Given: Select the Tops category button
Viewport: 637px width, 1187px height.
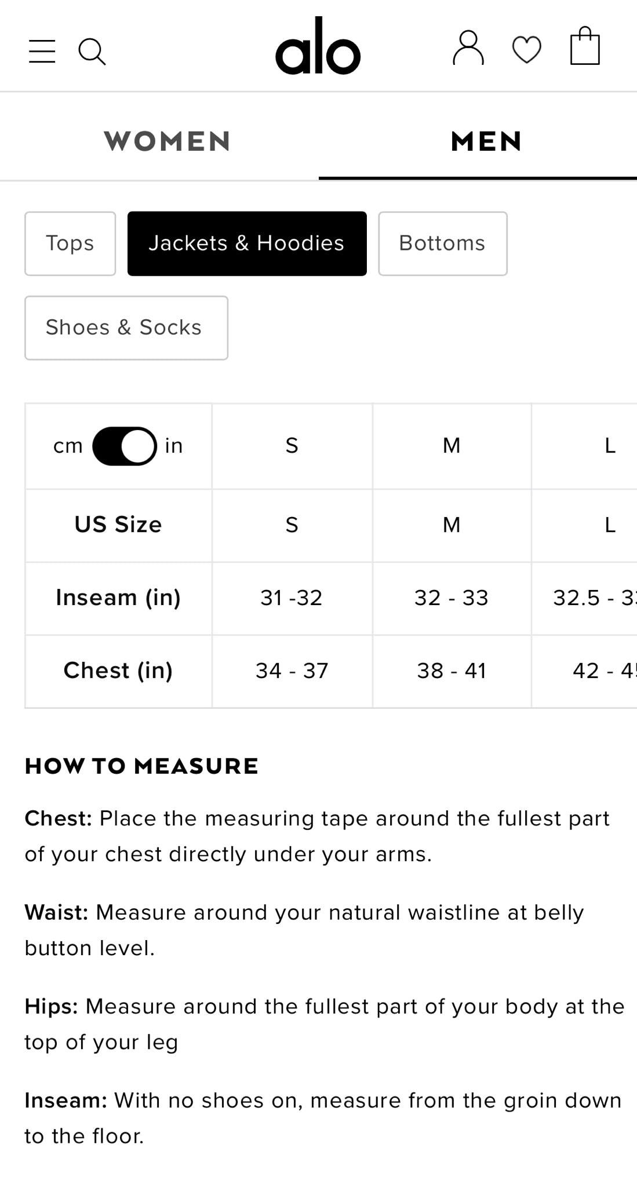Looking at the screenshot, I should [70, 243].
